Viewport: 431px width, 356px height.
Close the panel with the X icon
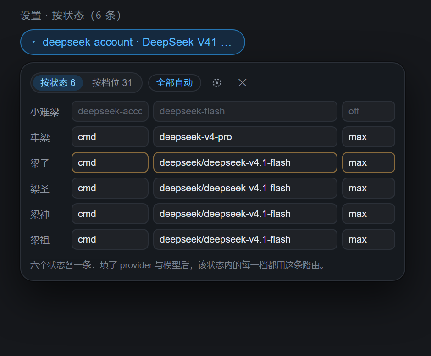[x=242, y=82]
